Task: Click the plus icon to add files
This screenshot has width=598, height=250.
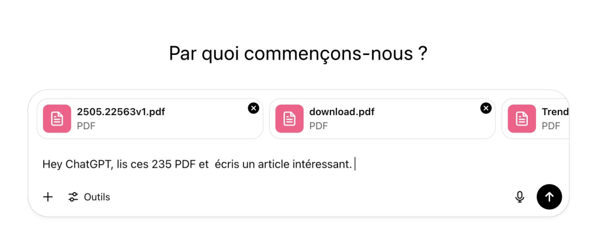Action: tap(48, 197)
